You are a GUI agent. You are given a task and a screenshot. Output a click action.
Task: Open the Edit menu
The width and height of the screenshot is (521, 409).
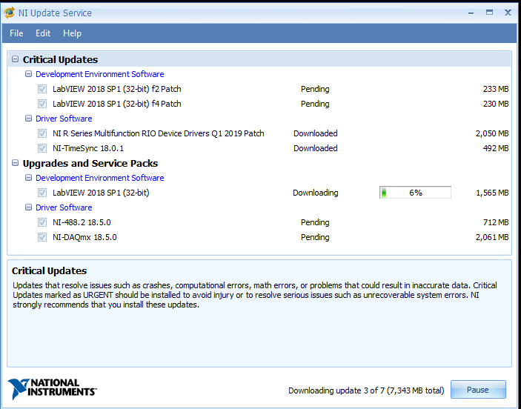click(43, 33)
